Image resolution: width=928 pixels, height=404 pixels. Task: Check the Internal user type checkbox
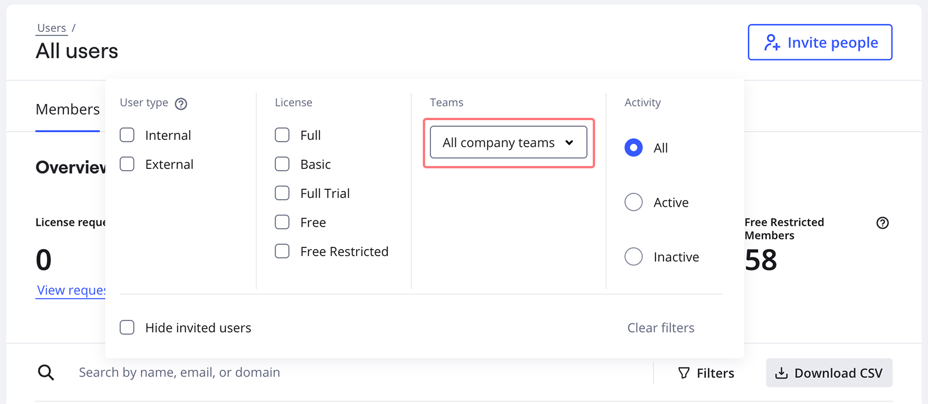pos(127,135)
